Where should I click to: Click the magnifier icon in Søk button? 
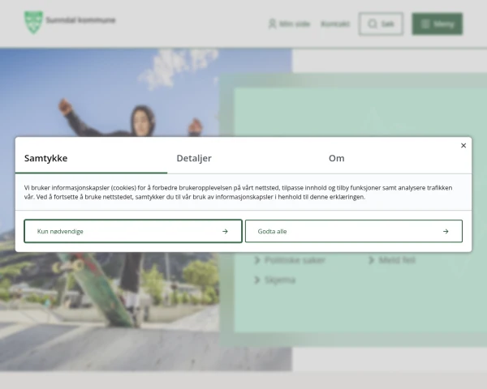(373, 24)
